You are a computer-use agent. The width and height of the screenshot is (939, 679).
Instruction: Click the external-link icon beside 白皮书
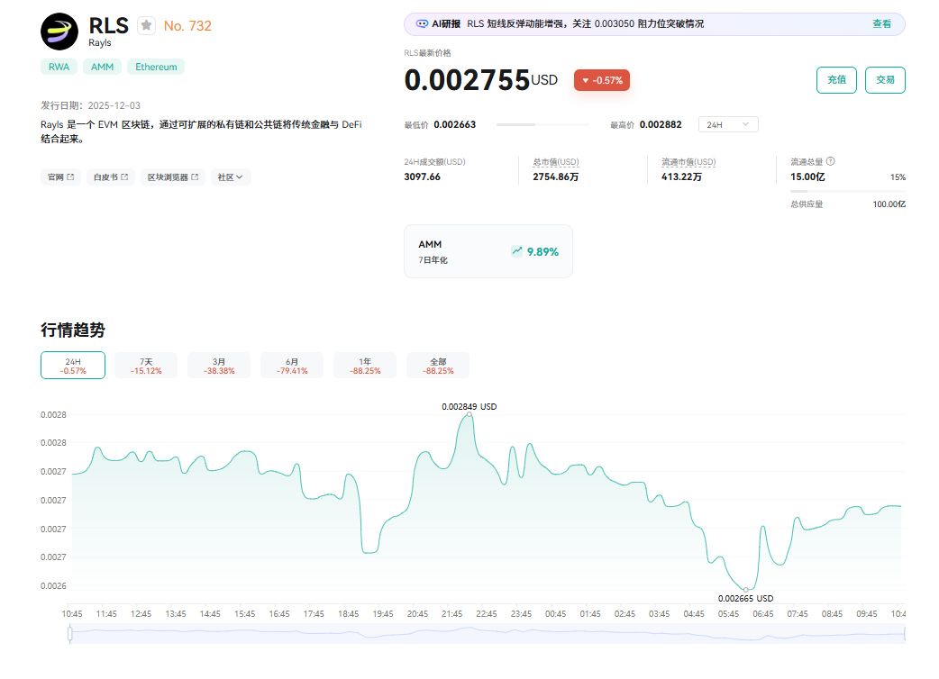(124, 177)
